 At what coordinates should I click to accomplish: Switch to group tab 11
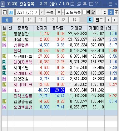point(41,20)
